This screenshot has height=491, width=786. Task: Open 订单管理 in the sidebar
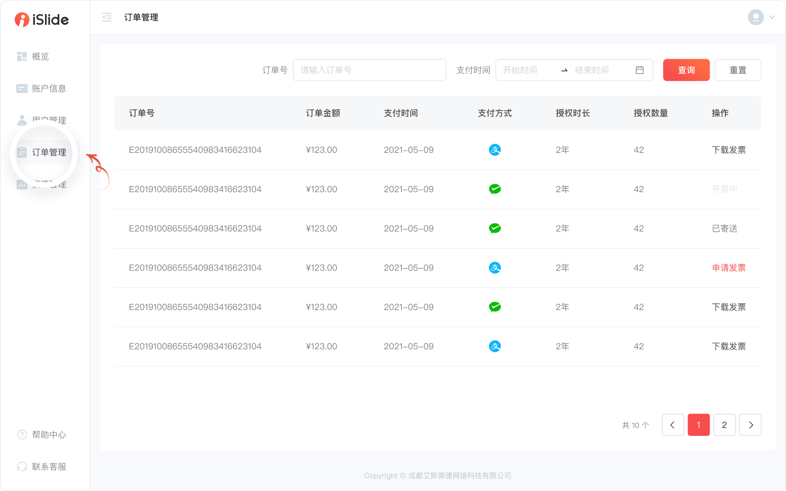[49, 153]
